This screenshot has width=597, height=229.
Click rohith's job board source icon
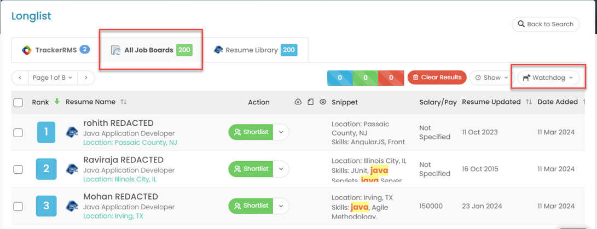pyautogui.click(x=72, y=132)
